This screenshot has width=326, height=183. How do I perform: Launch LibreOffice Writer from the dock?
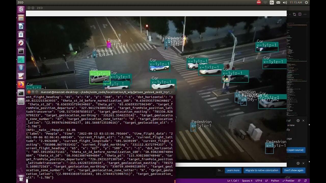click(x=21, y=26)
